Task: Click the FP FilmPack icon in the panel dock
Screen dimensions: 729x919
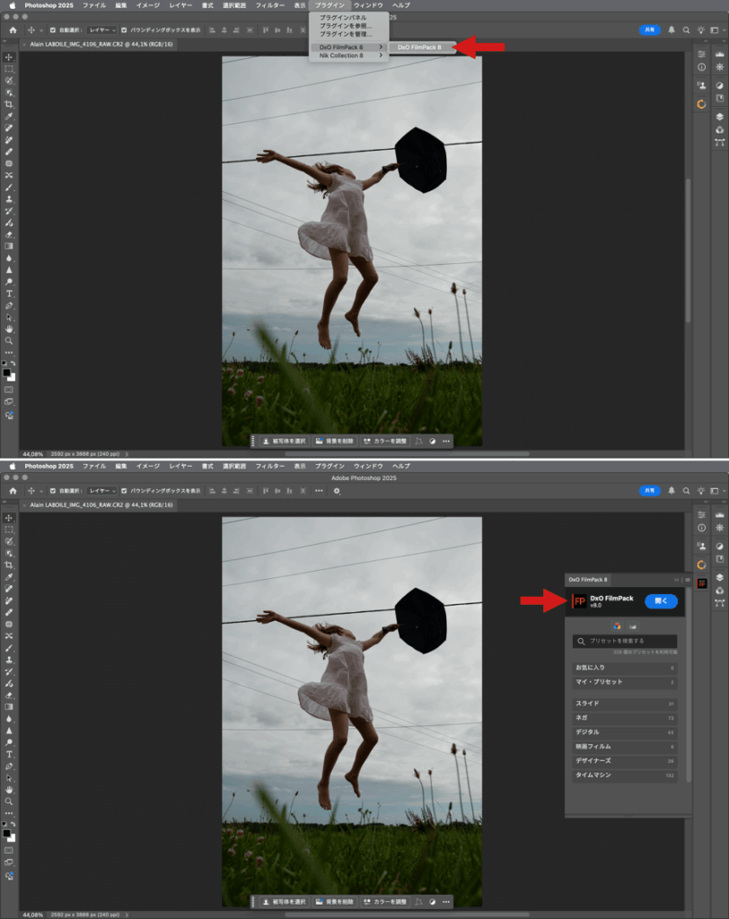Action: coord(701,583)
